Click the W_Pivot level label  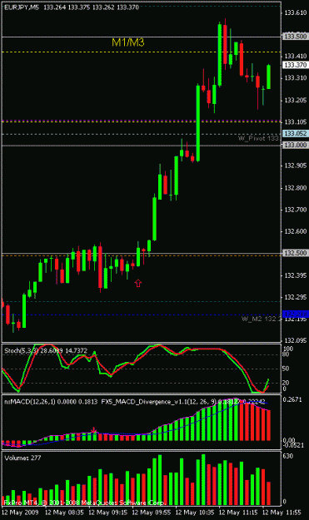tap(258, 138)
